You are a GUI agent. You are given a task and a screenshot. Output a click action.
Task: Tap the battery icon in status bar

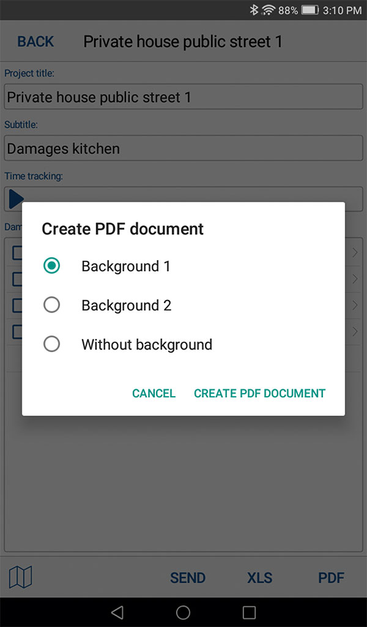click(311, 10)
